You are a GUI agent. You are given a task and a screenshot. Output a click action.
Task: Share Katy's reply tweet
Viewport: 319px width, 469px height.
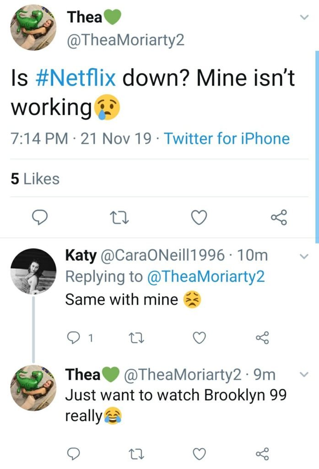tap(262, 338)
